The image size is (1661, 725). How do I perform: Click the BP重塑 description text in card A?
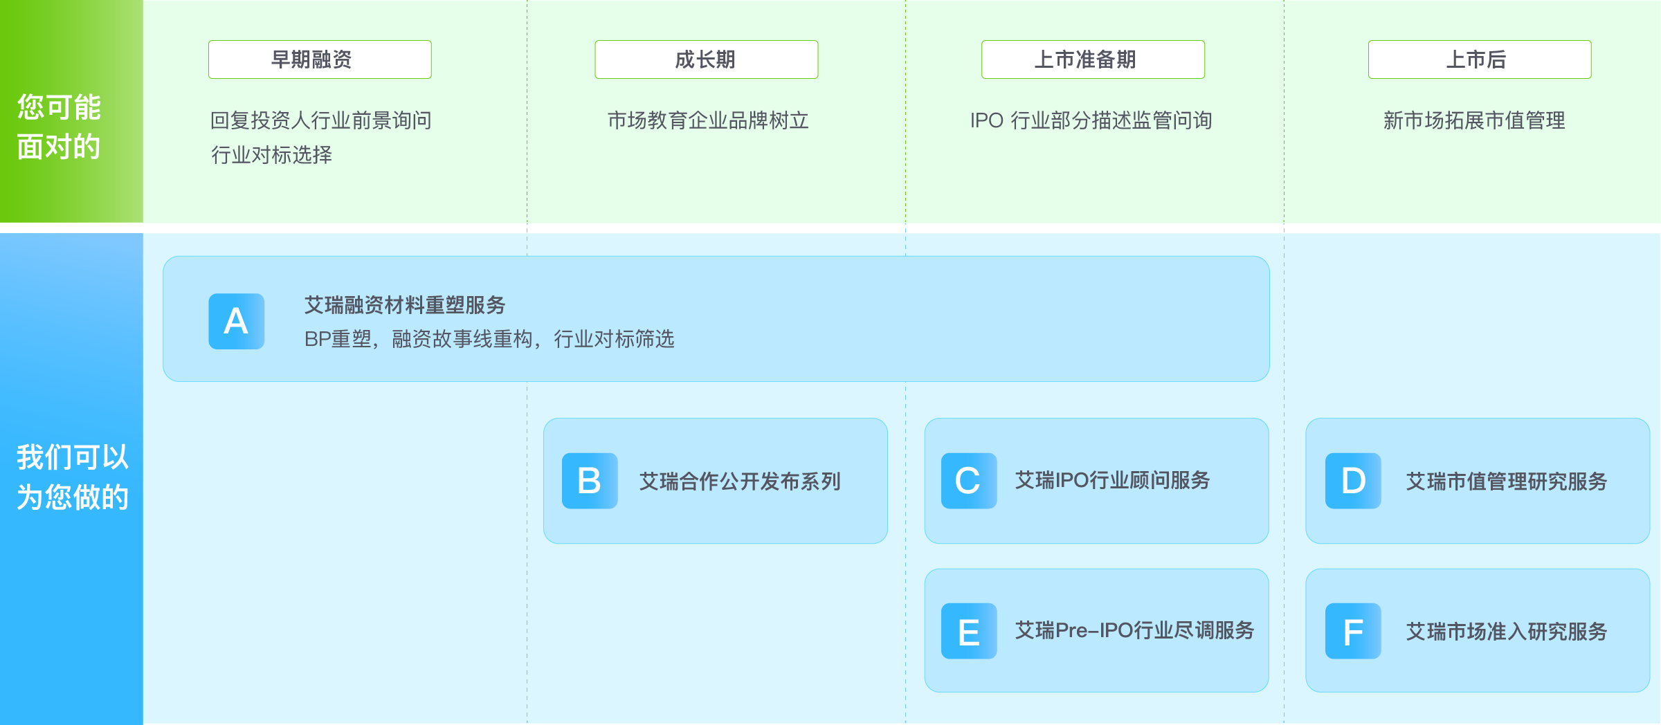tap(489, 339)
